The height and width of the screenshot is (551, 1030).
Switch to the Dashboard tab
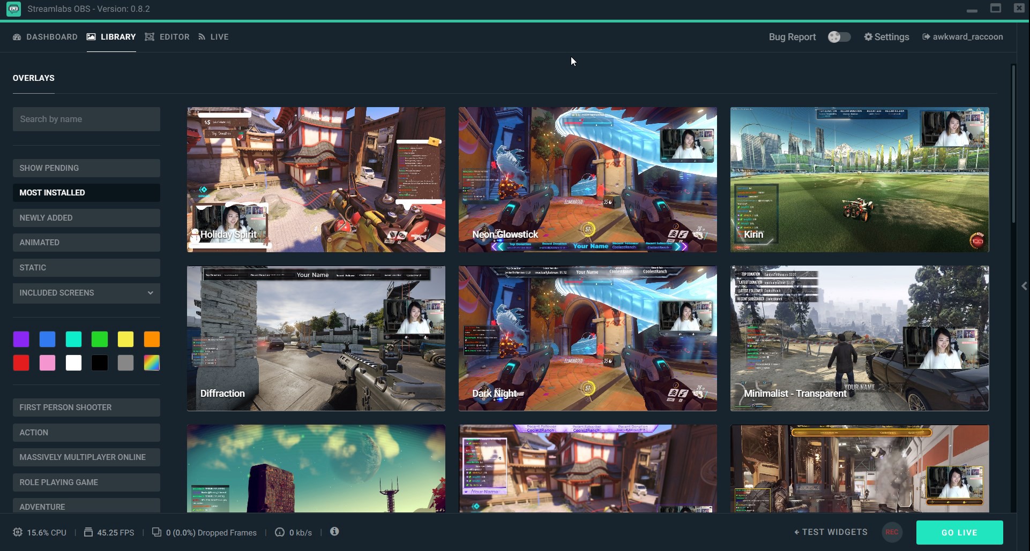(x=46, y=37)
